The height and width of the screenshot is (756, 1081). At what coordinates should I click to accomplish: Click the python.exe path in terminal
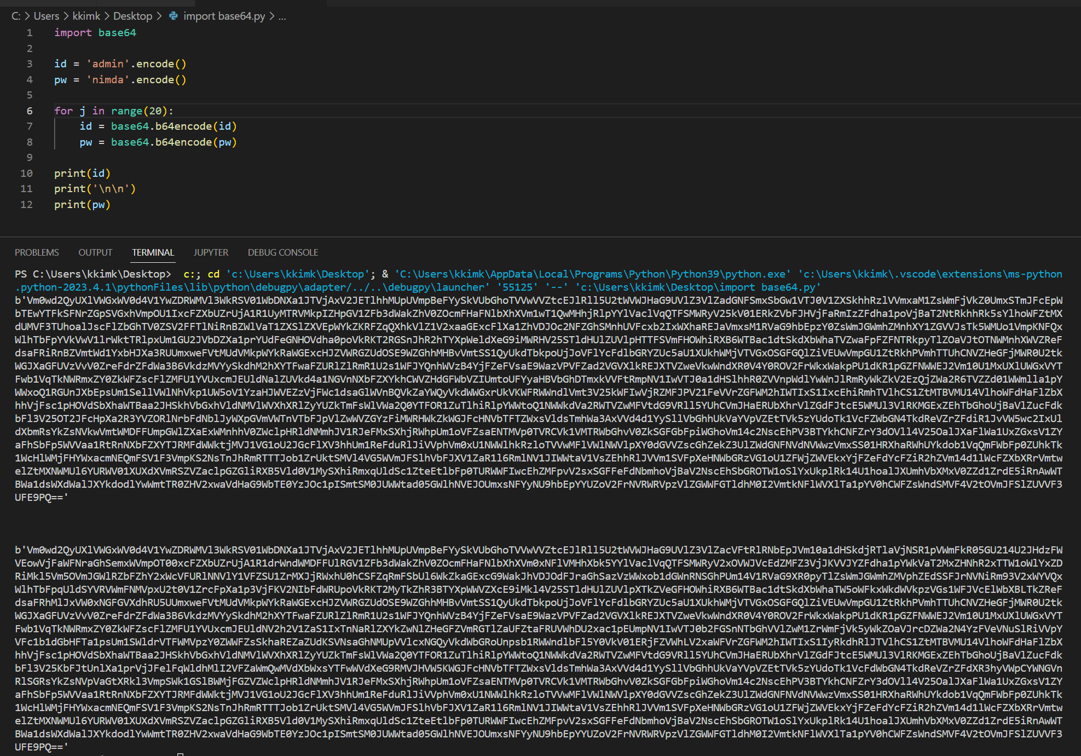pos(591,274)
